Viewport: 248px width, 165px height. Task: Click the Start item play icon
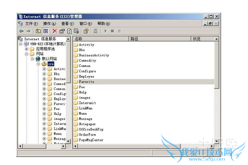coord(105,31)
